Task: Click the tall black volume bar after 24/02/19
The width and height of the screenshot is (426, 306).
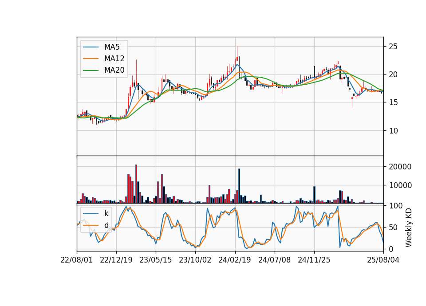Action: (239, 186)
